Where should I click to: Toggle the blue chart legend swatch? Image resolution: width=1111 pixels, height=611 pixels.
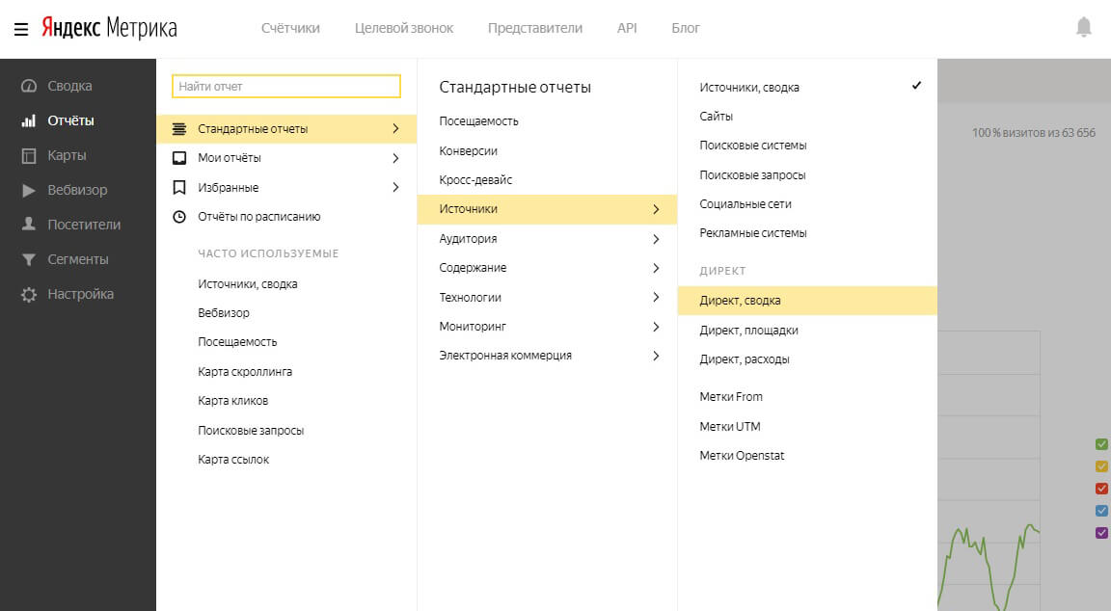click(x=1102, y=511)
